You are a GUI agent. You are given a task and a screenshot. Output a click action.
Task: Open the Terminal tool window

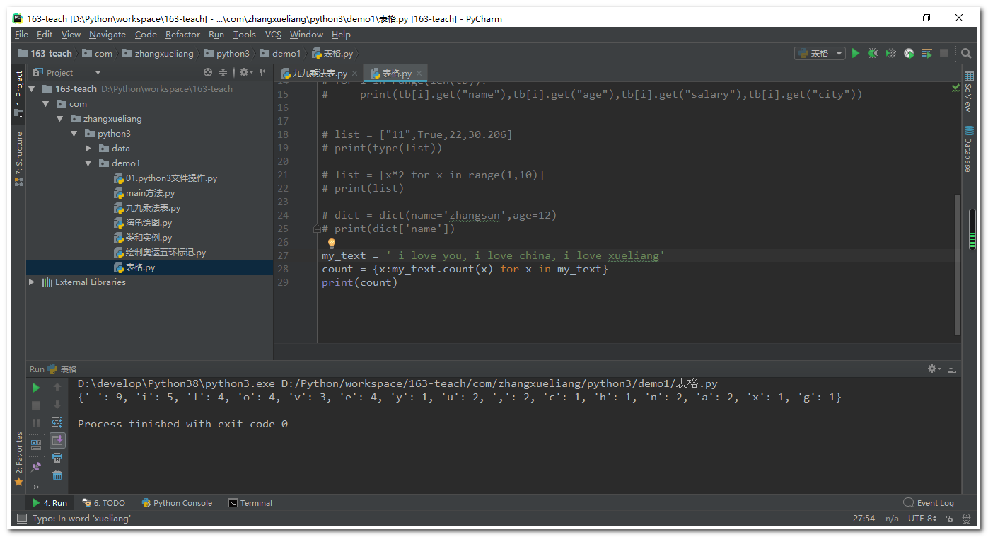point(250,503)
